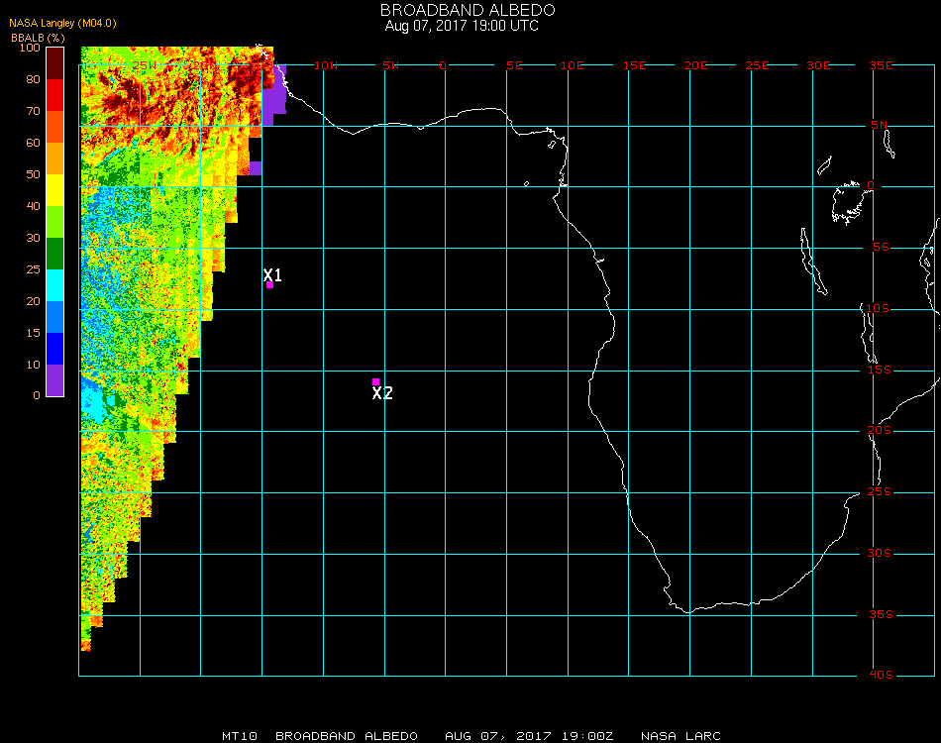Click the X1 text label
Image resolution: width=941 pixels, height=743 pixels.
tap(273, 274)
